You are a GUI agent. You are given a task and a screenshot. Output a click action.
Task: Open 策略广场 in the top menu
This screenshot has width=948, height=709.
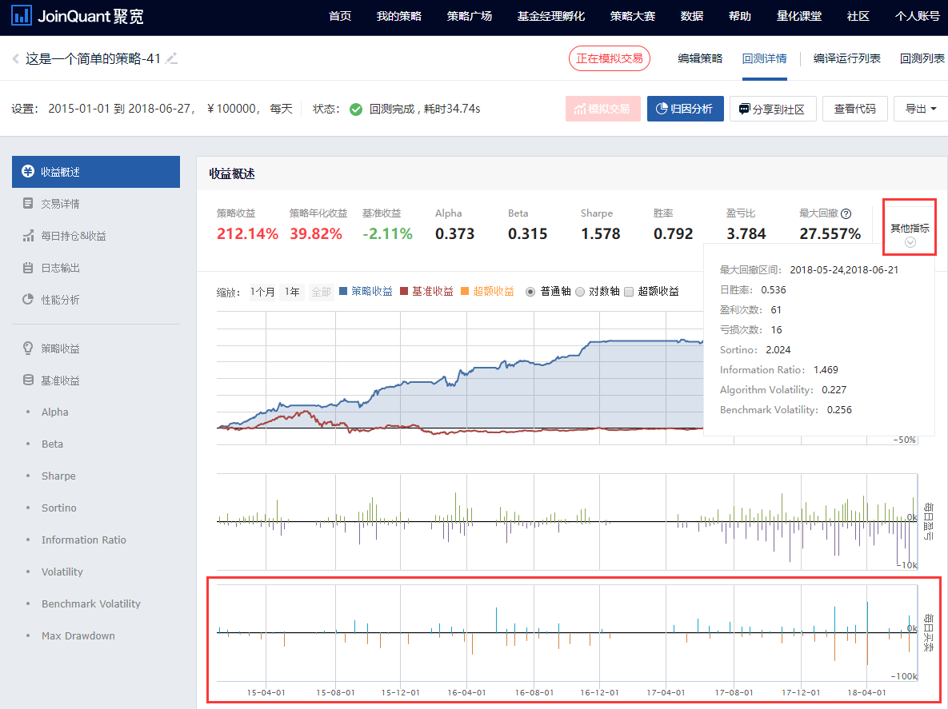pos(470,16)
